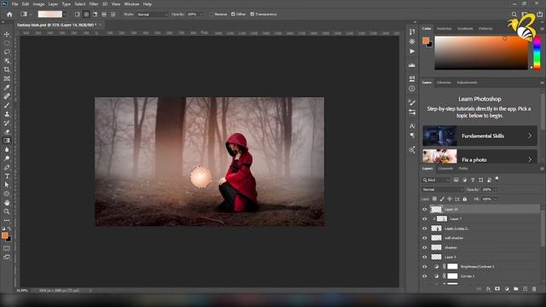Toggle the Dither checkbox
The width and height of the screenshot is (546, 307).
(233, 14)
